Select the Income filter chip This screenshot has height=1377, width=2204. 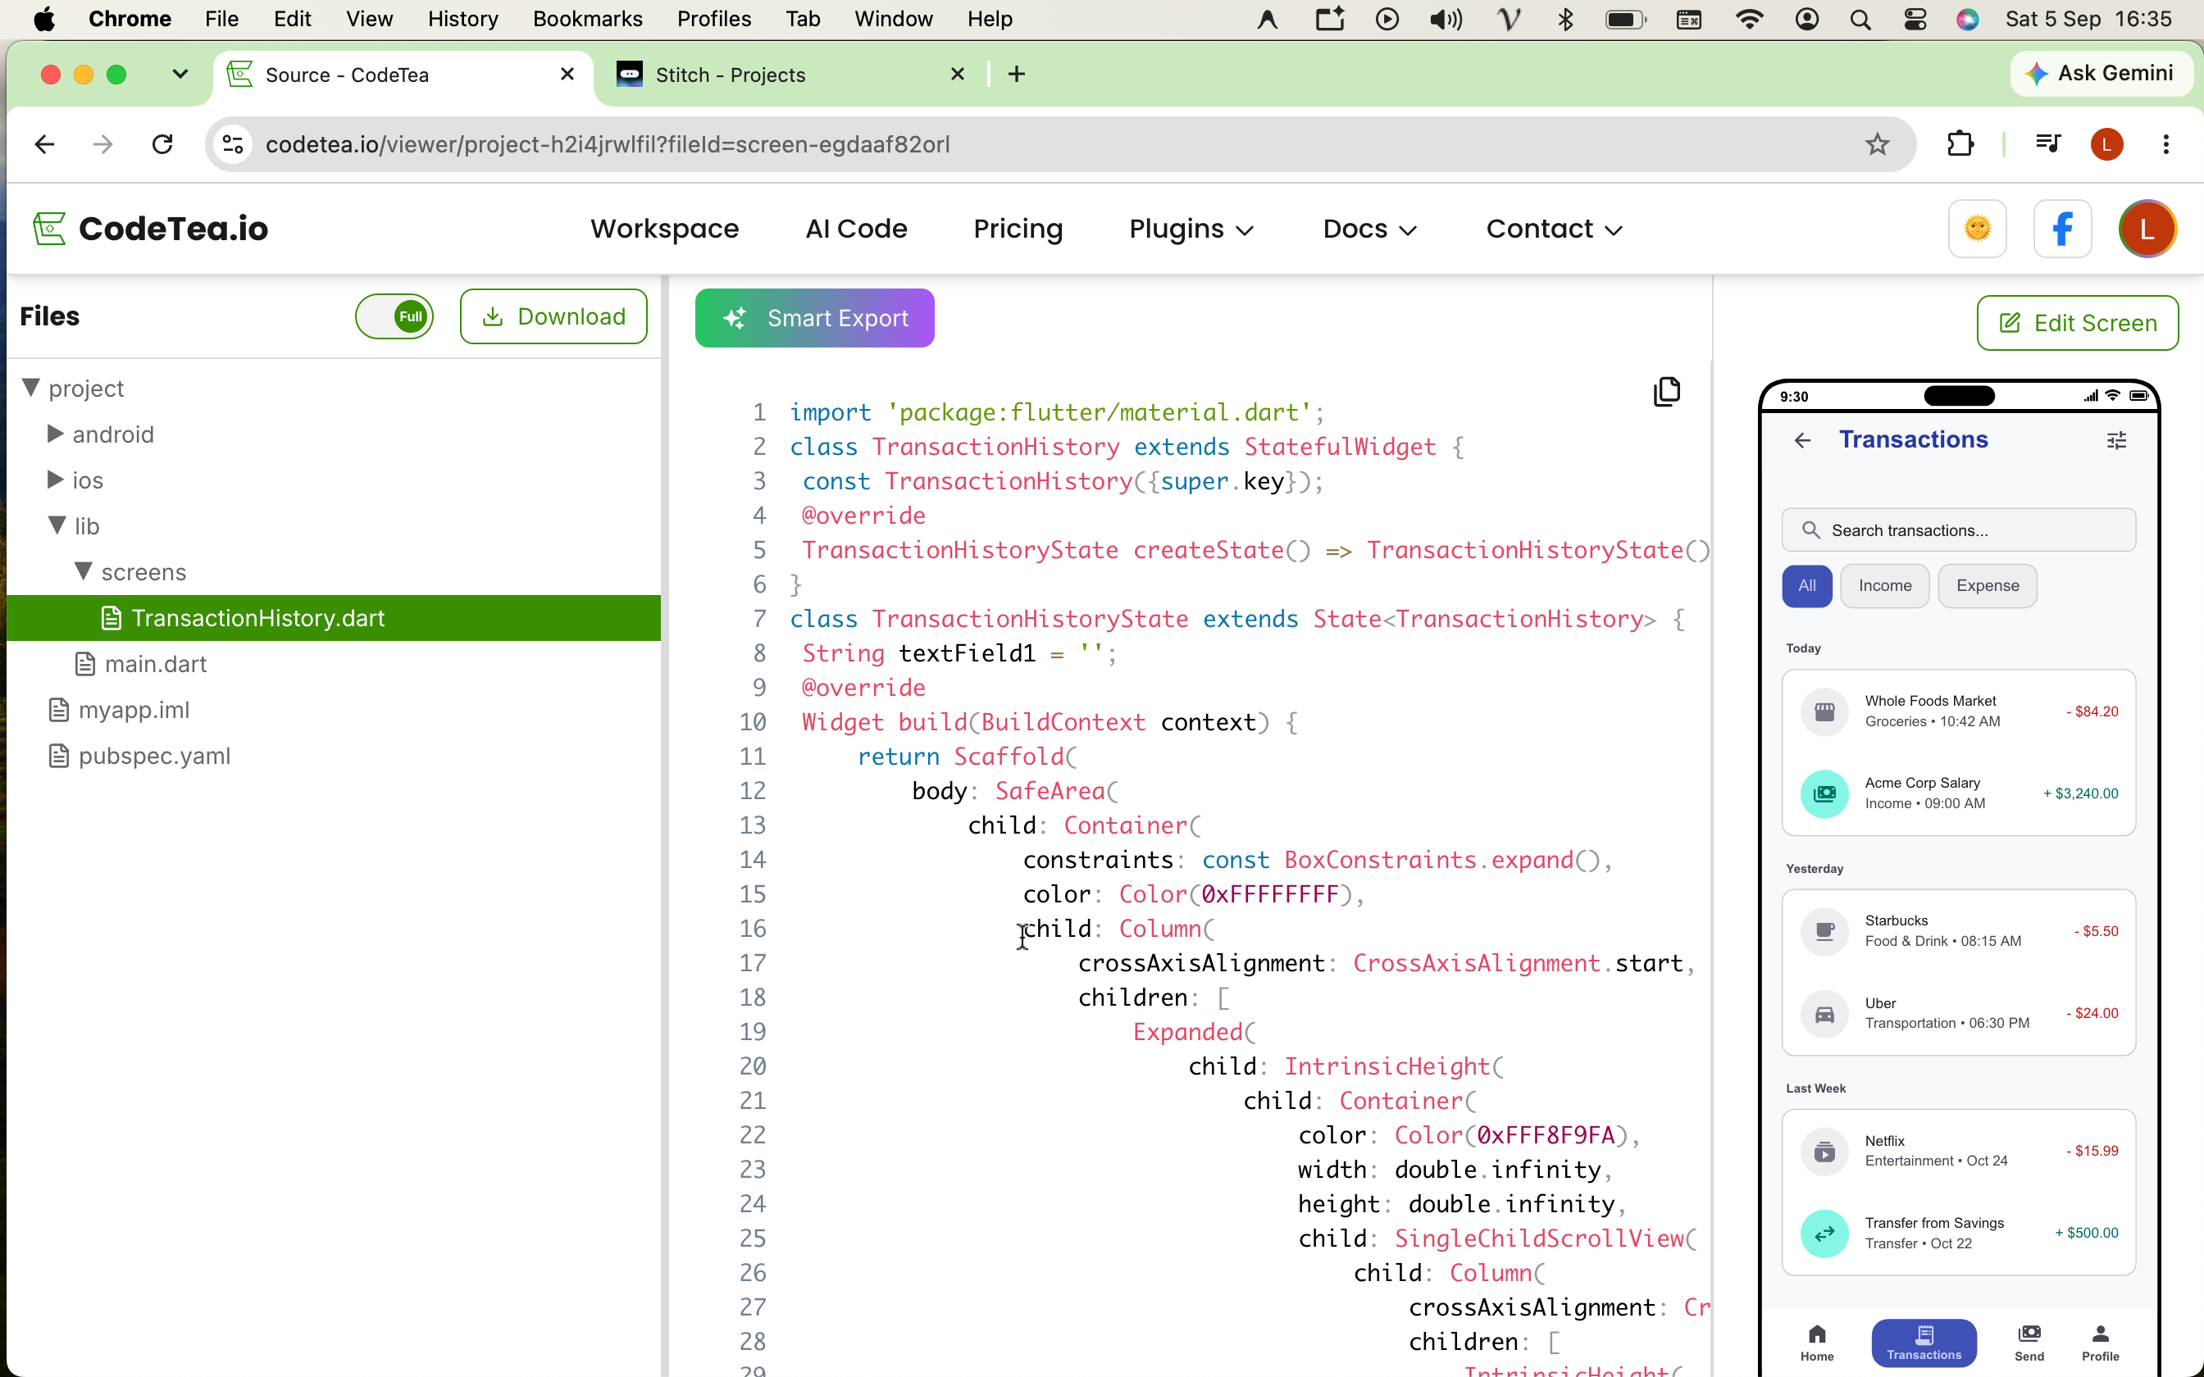1884,585
